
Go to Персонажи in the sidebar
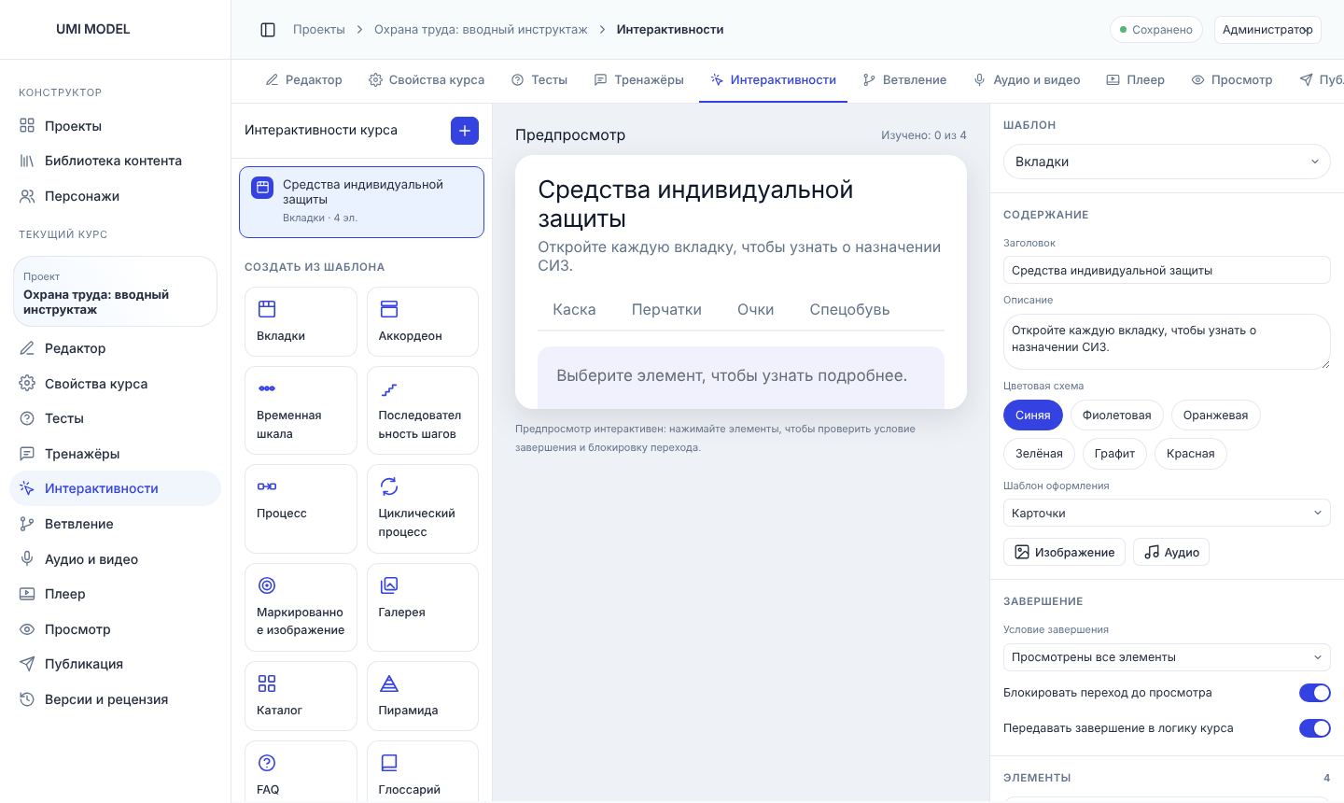click(x=115, y=196)
